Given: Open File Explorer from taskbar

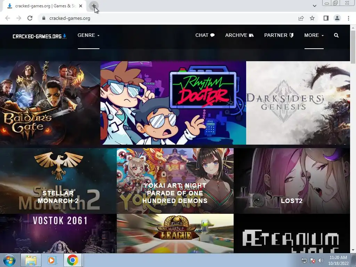Looking at the screenshot, I should click(x=31, y=260).
